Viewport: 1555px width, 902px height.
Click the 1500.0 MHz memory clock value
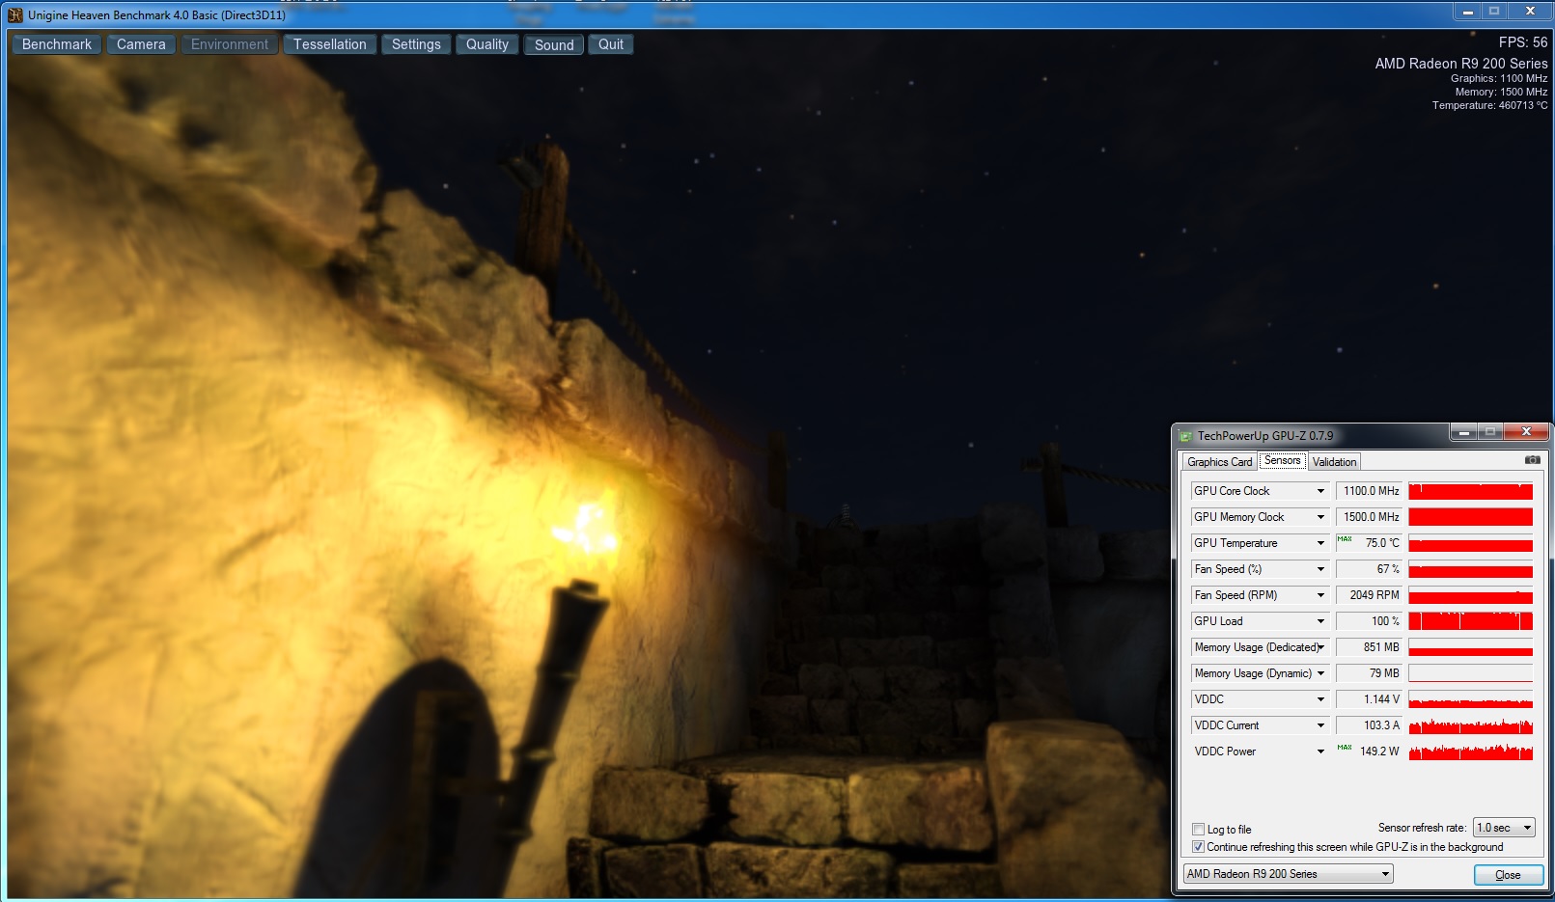click(x=1369, y=517)
